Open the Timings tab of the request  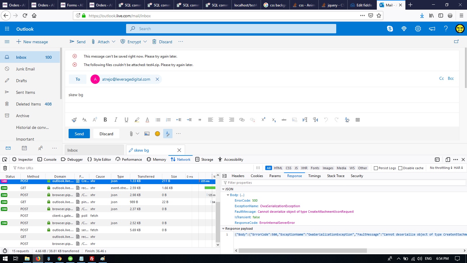(x=314, y=176)
